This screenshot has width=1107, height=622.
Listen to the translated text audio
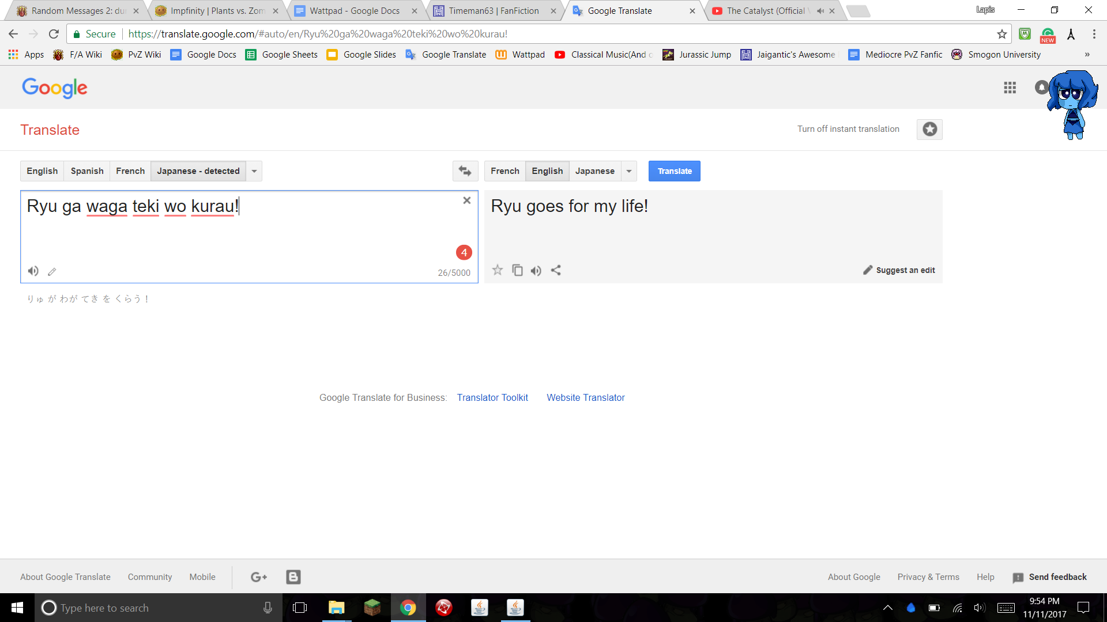click(536, 271)
